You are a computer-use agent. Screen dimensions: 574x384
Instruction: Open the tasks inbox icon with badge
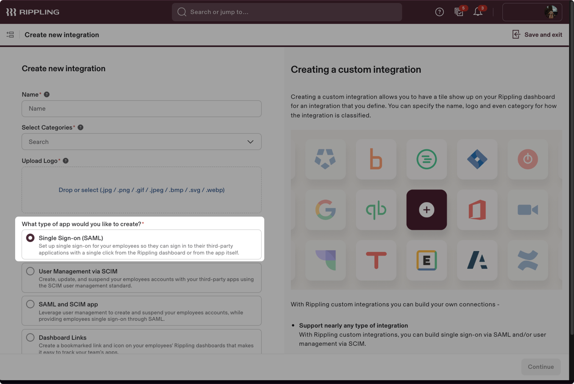(459, 12)
